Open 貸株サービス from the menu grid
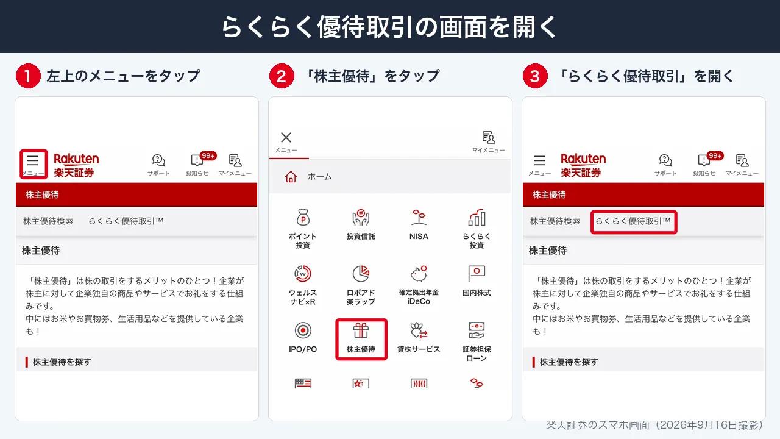 [x=419, y=338]
